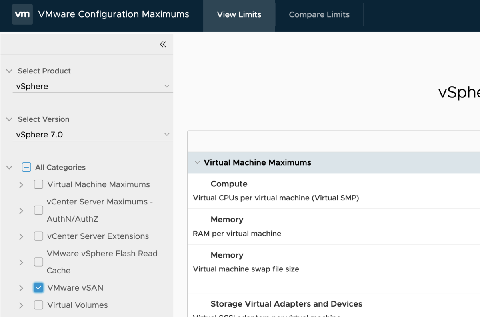Image resolution: width=480 pixels, height=317 pixels.
Task: Expand the vCenter Server Extensions node
Action: pos(21,237)
